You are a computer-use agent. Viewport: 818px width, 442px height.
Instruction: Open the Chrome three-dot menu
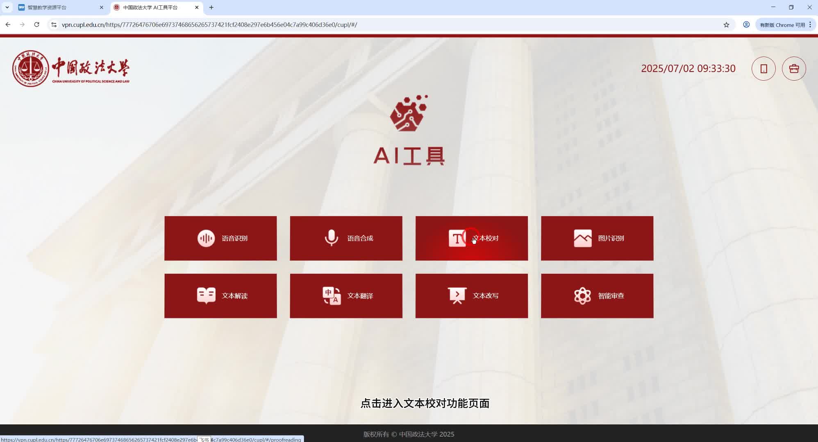810,25
